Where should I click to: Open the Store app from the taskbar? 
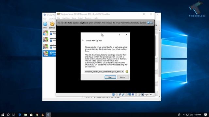pos(31,115)
